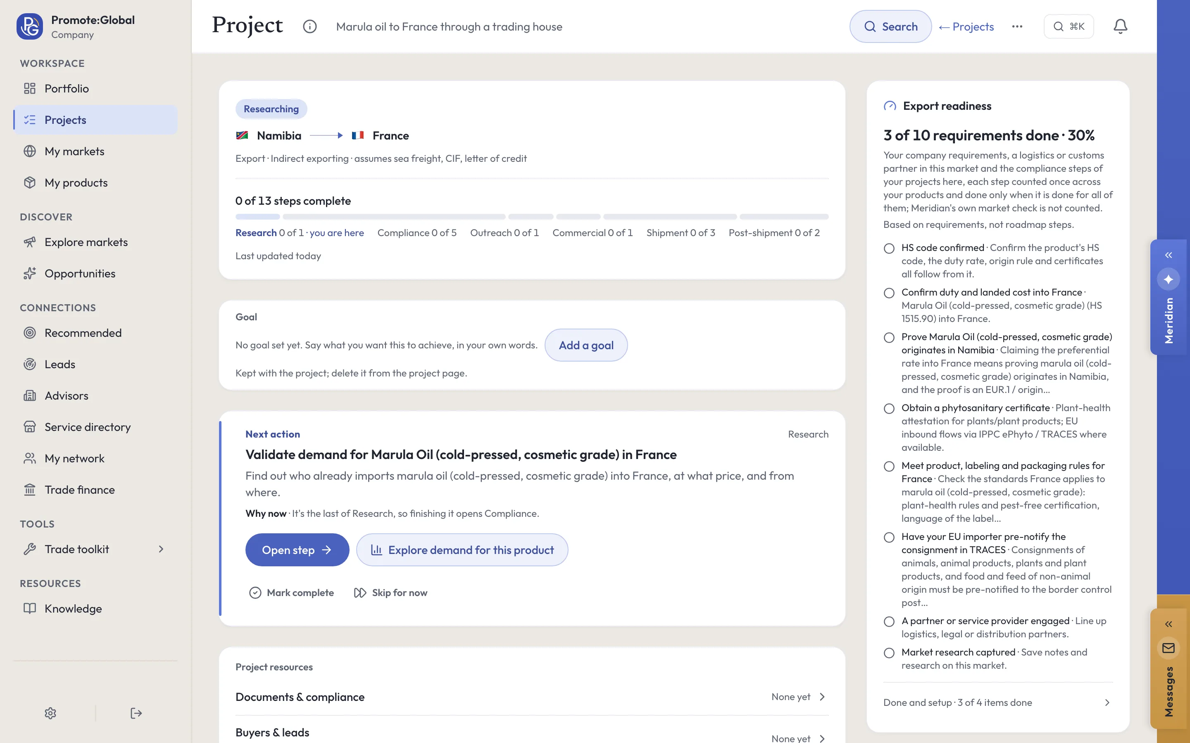The image size is (1190, 743).
Task: Click the Knowledge book icon
Action: [x=29, y=608]
